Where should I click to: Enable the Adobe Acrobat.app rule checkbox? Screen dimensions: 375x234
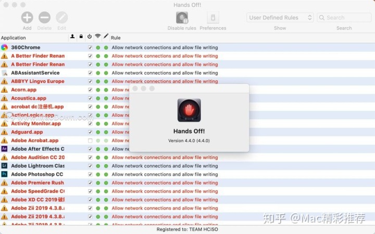click(x=90, y=141)
